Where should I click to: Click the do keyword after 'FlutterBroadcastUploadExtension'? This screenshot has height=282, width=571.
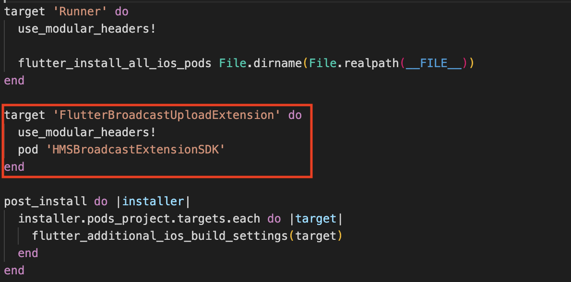[295, 115]
